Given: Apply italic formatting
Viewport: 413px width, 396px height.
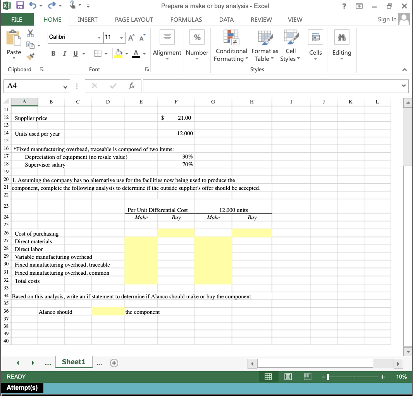Looking at the screenshot, I should 64,53.
